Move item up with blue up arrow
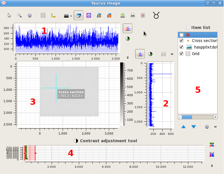The width and height of the screenshot is (224, 174). click(183, 127)
